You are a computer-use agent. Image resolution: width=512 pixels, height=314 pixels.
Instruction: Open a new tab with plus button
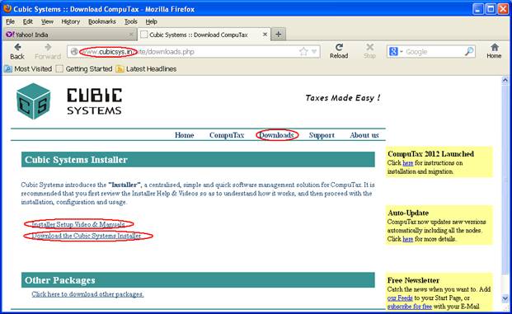pos(278,34)
